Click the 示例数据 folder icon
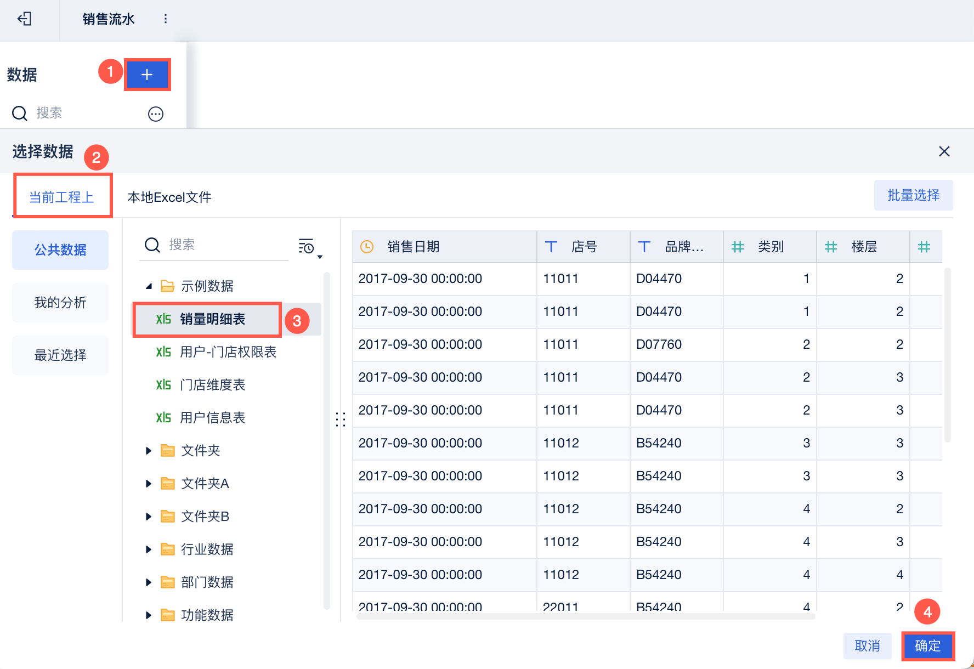The image size is (974, 669). (x=167, y=286)
